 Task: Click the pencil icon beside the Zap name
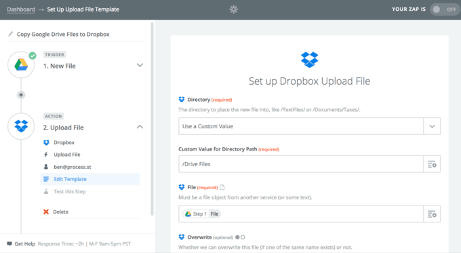click(x=11, y=34)
